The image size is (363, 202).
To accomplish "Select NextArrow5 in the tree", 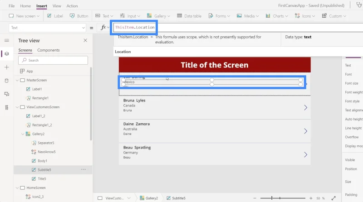I will [x=47, y=152].
